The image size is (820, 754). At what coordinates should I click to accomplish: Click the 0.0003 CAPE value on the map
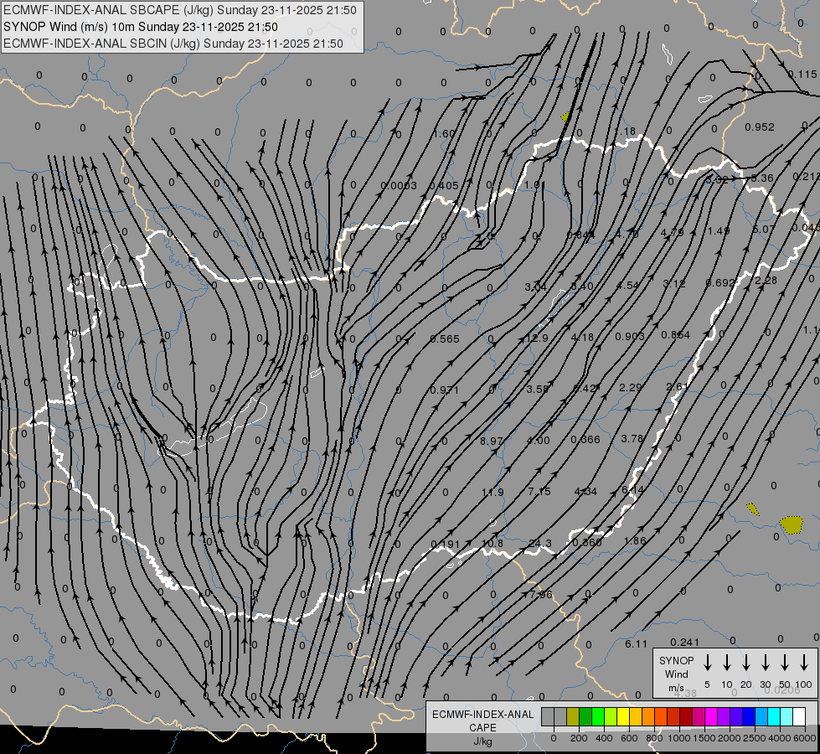point(399,186)
